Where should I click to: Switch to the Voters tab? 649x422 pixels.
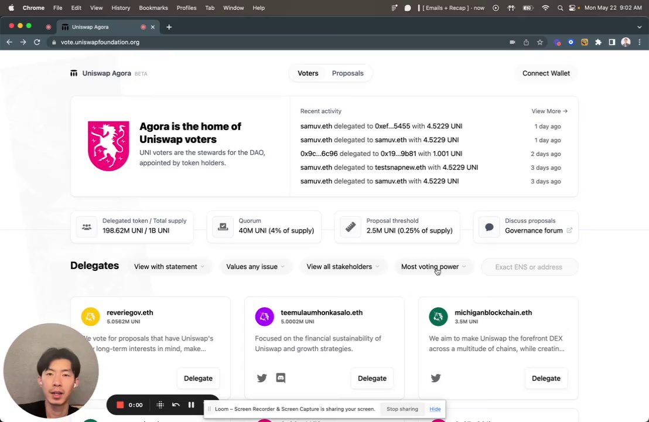308,73
